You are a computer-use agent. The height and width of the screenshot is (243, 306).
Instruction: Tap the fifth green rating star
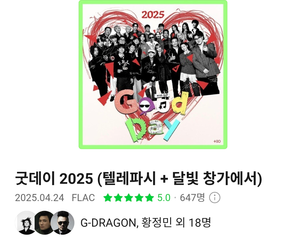149,198
